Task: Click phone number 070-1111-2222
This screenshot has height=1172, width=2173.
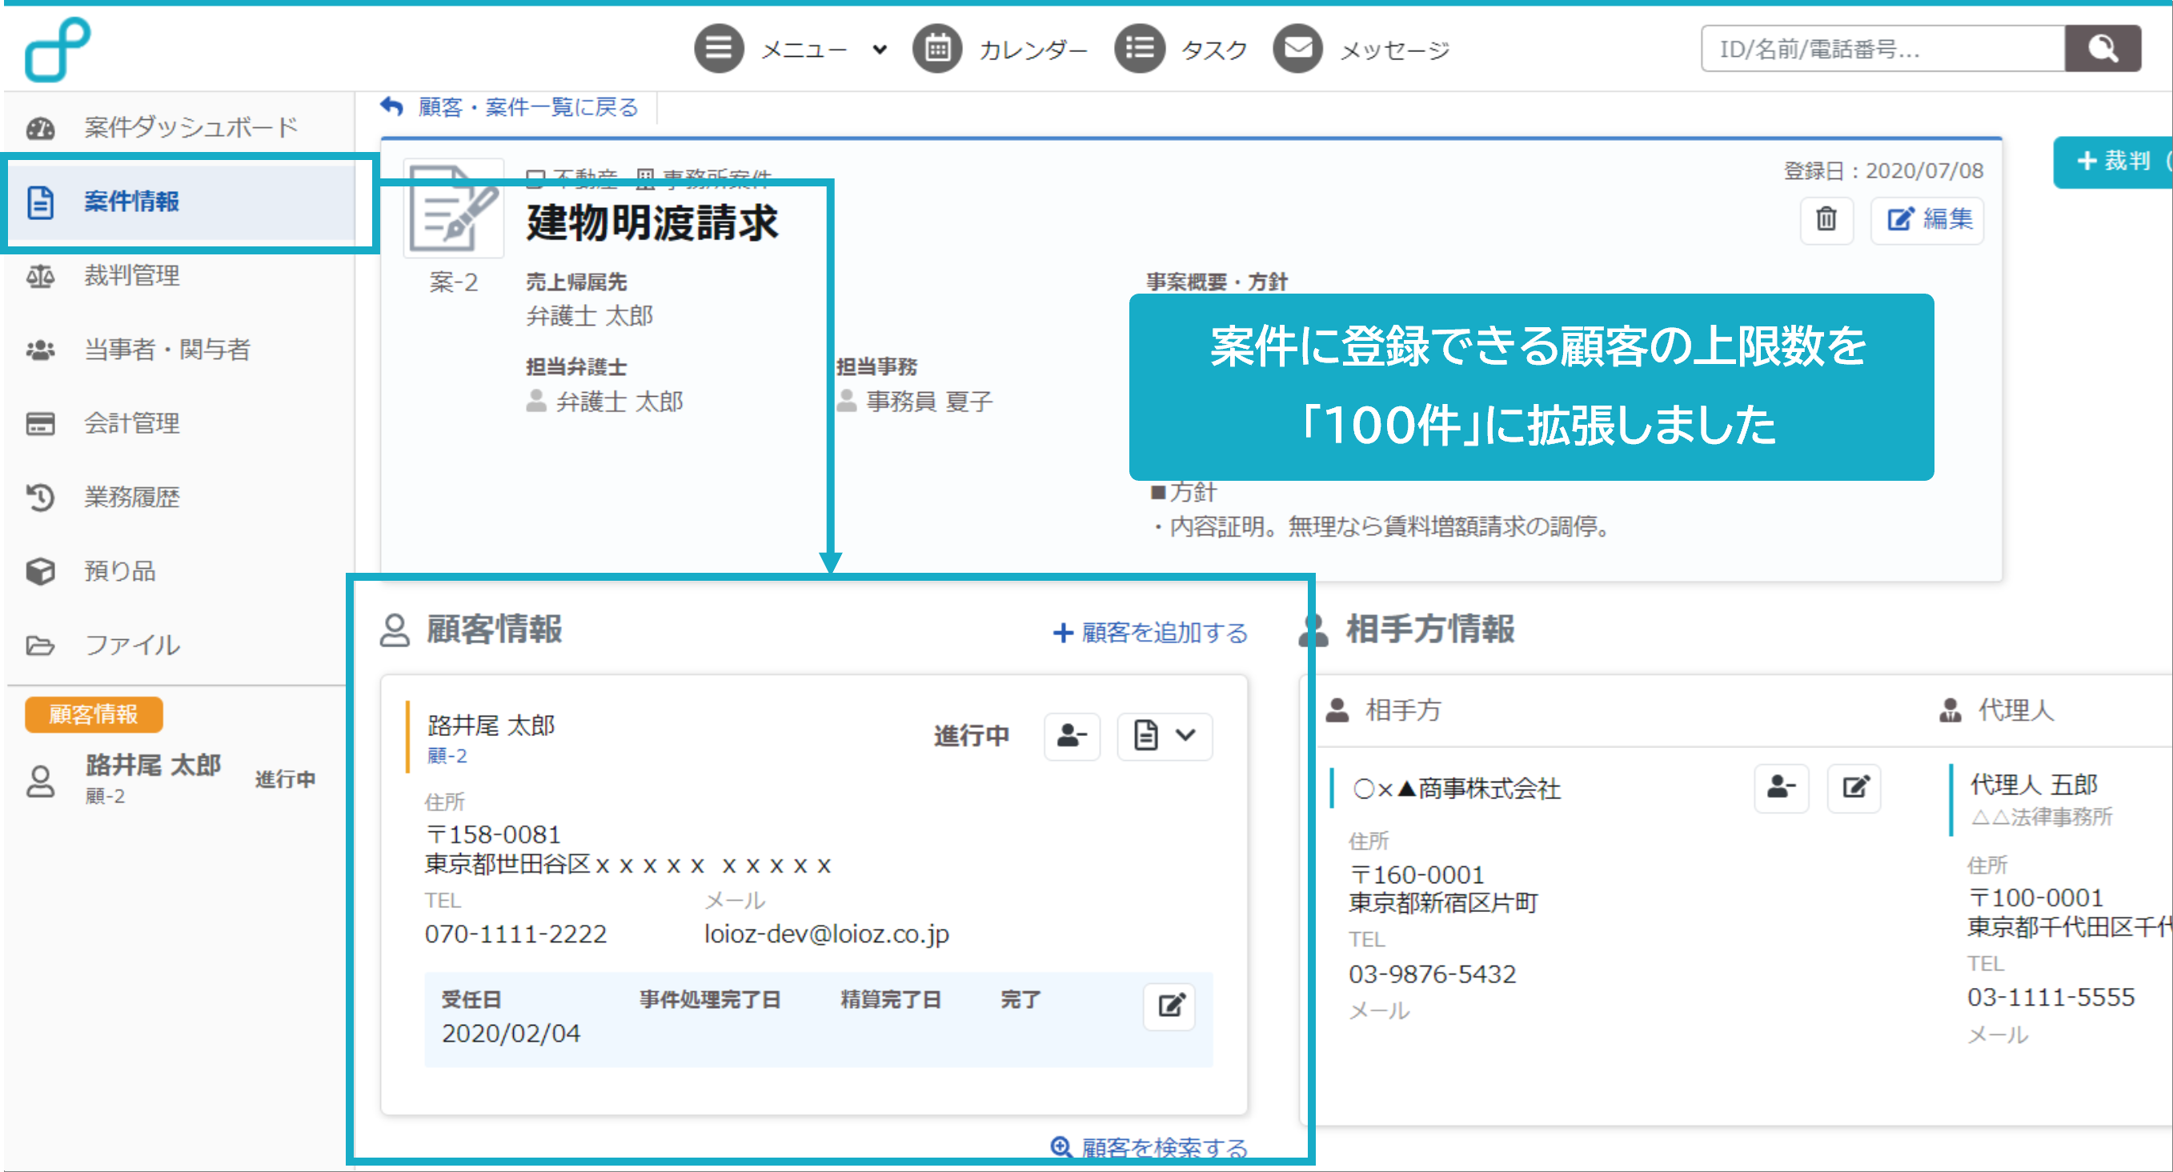Action: point(515,934)
